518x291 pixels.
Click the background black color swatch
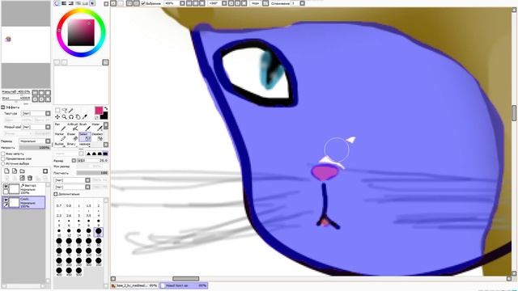[104, 116]
